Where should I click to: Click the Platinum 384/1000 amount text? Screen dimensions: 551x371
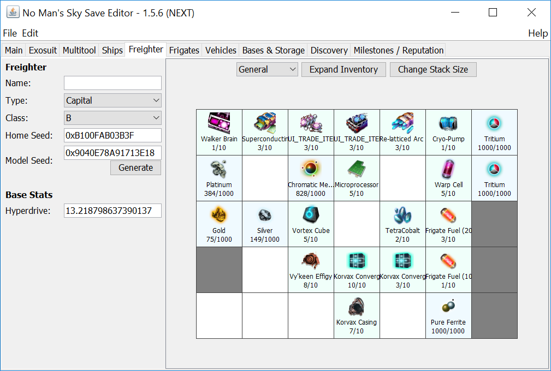click(219, 193)
